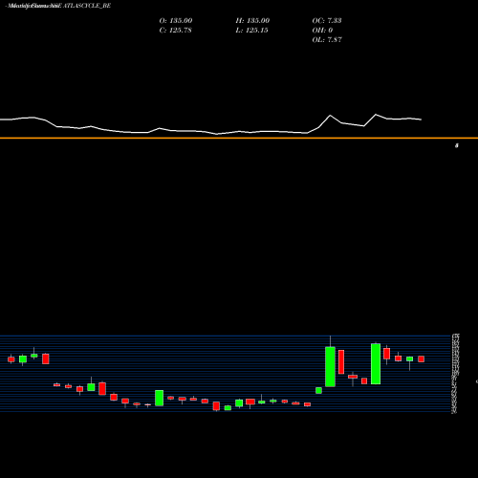Click the OH: 0 reading
Viewport: 478px width, 478px height.
click(322, 31)
